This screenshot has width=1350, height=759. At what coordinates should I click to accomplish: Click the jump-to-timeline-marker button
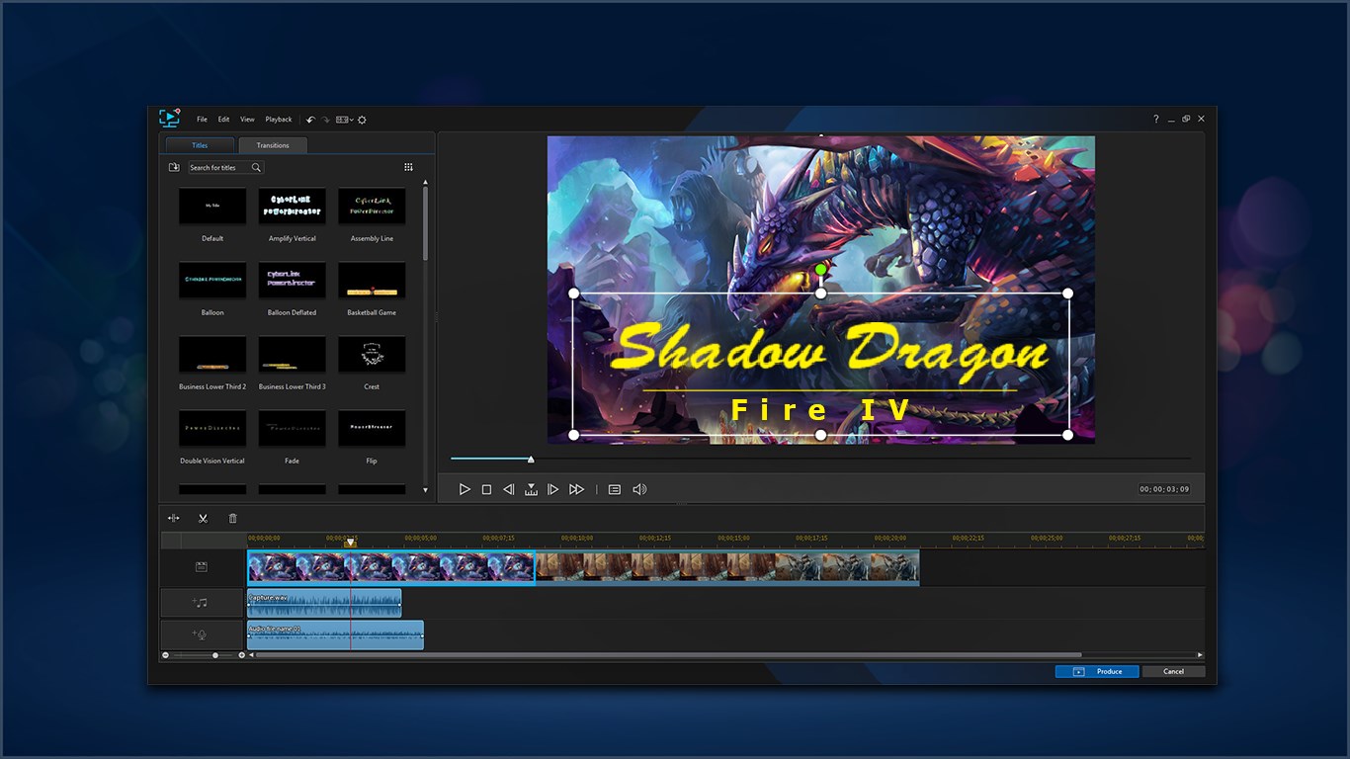531,489
